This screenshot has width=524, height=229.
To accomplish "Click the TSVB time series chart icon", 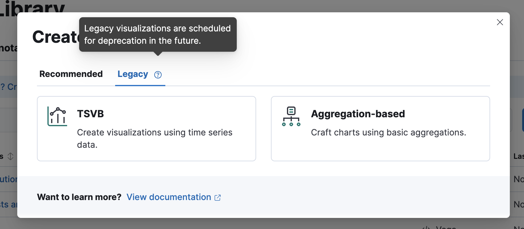I will [x=57, y=116].
